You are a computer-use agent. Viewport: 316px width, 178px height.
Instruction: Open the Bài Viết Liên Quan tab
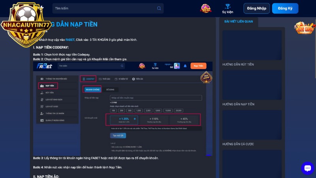(239, 21)
